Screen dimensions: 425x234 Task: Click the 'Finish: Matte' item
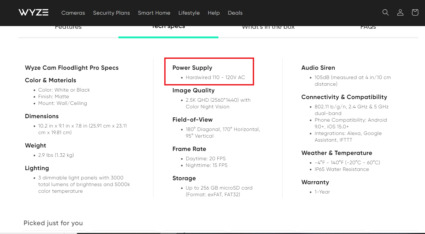(x=54, y=97)
